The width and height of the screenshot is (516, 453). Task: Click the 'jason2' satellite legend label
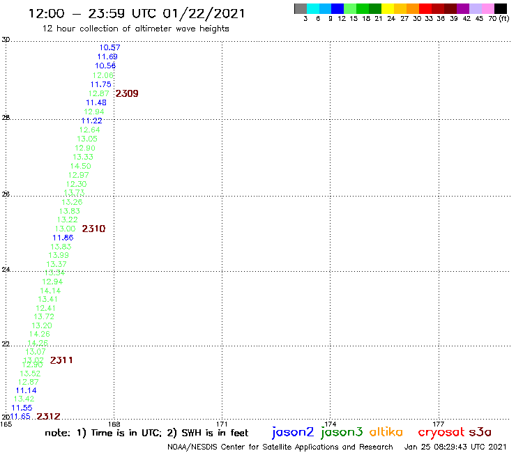[293, 432]
